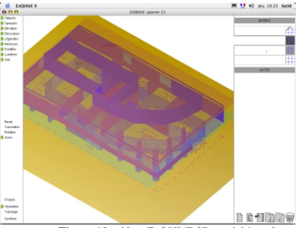Toggle the Opaques display option
Screen dimensions: 299x228
pyautogui.click(x=9, y=23)
